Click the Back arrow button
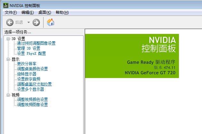 tap(10, 22)
